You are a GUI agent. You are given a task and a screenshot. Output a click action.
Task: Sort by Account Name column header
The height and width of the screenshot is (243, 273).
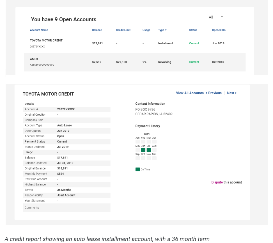click(x=39, y=30)
